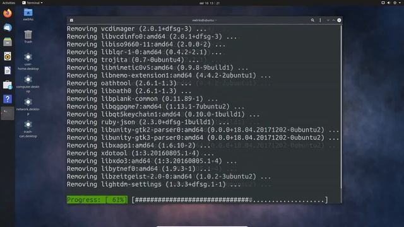Close the terminal window
Image resolution: width=404 pixels, height=227 pixels.
[x=339, y=20]
